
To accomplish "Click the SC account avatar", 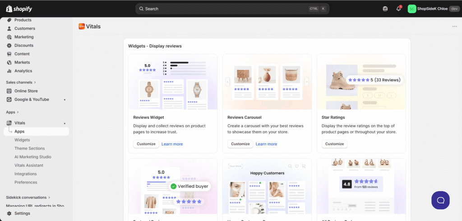I will (x=411, y=9).
